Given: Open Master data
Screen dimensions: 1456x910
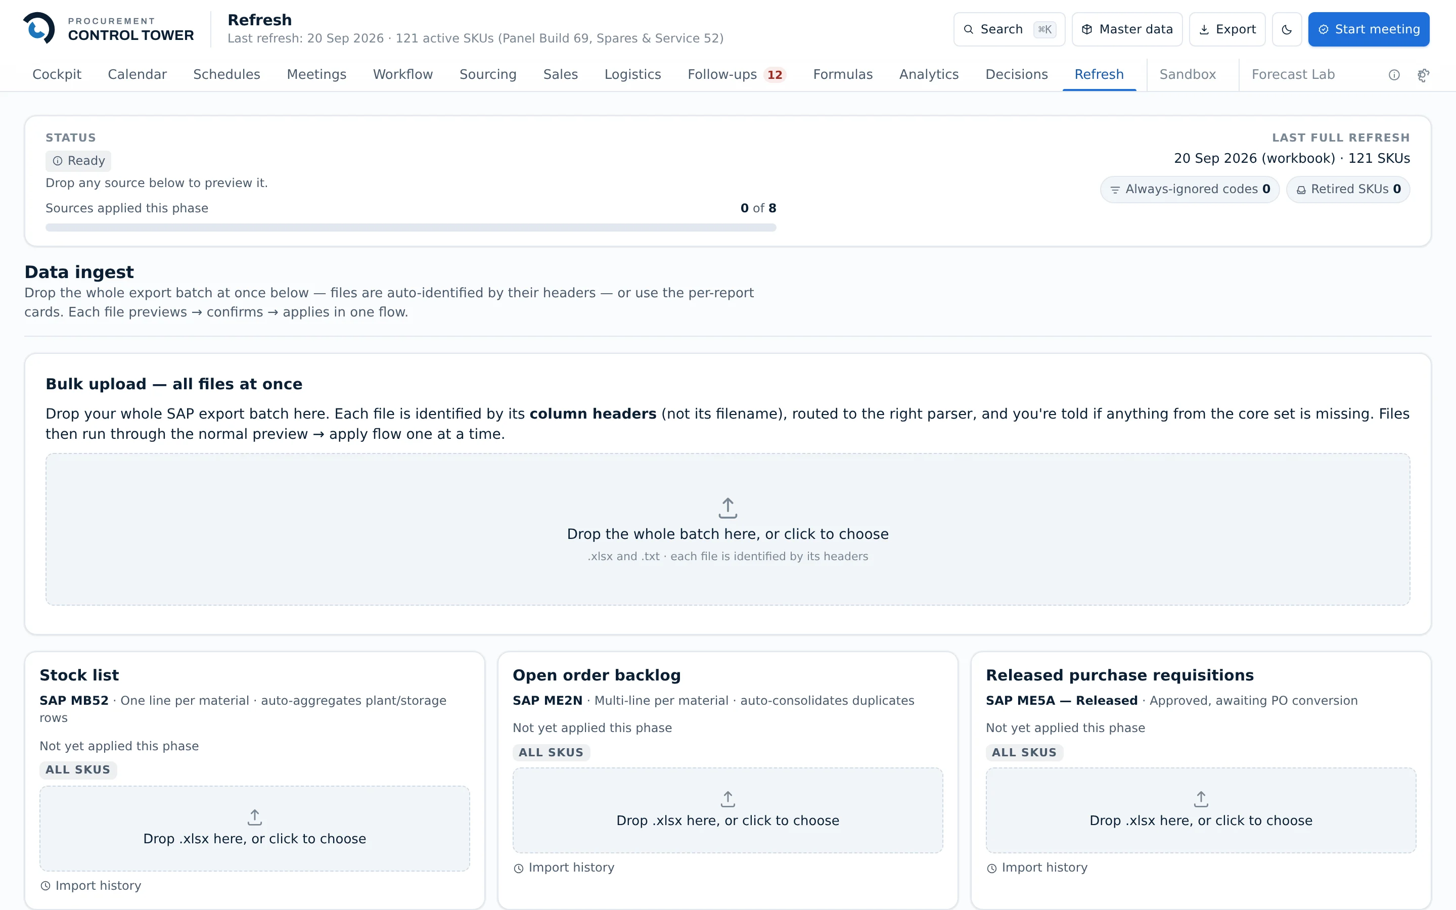Looking at the screenshot, I should [1127, 29].
